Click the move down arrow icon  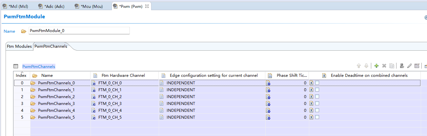tap(366, 66)
